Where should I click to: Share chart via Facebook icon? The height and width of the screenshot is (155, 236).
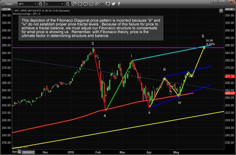(x=119, y=4)
